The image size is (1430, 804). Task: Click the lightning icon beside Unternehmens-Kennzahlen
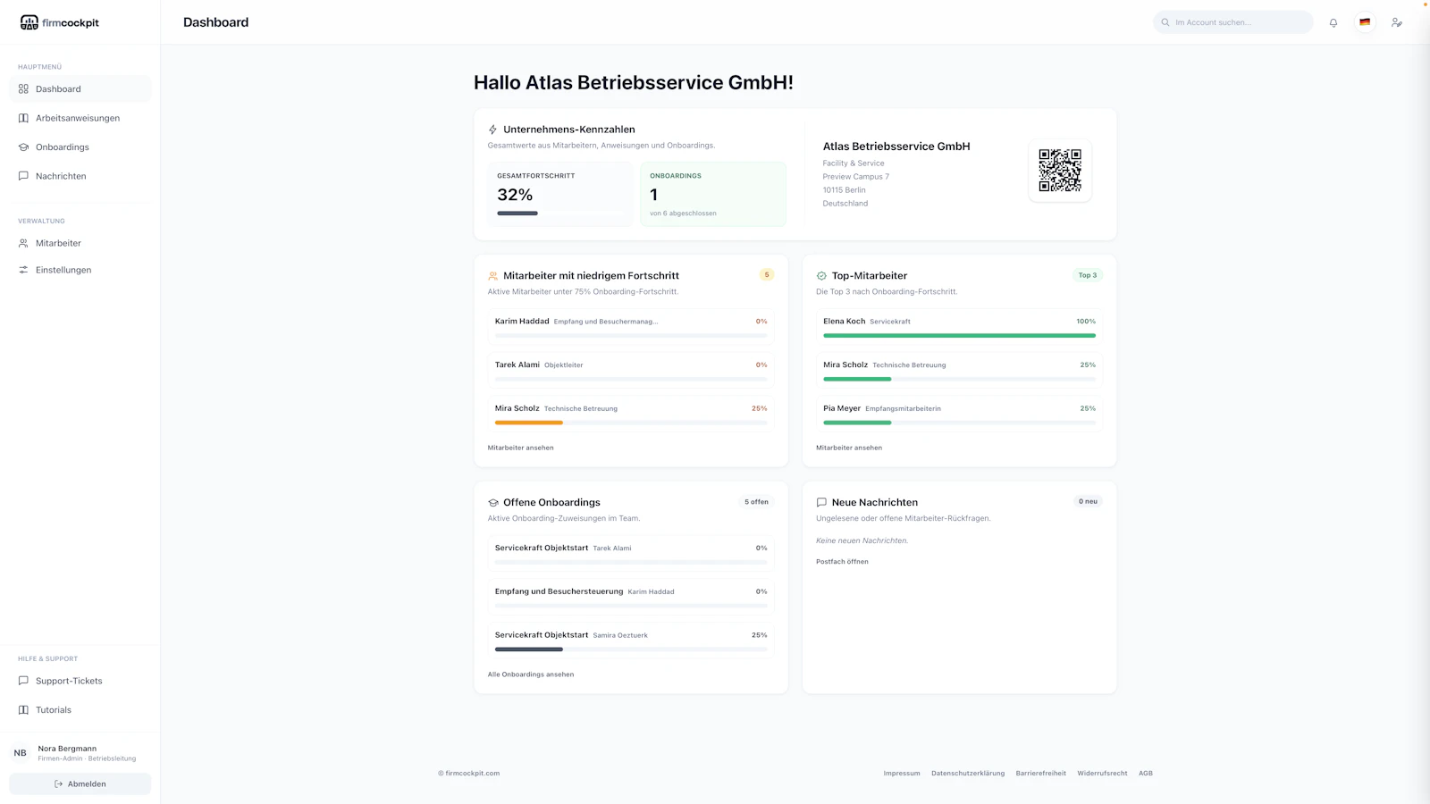point(492,130)
